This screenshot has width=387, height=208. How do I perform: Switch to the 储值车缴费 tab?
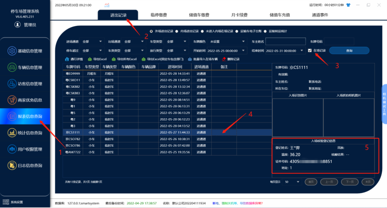(199, 15)
